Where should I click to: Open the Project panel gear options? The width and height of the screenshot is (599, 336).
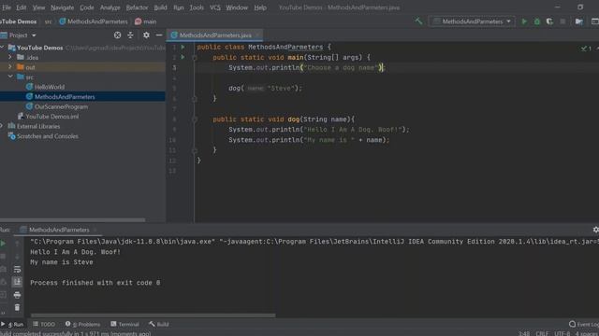146,35
